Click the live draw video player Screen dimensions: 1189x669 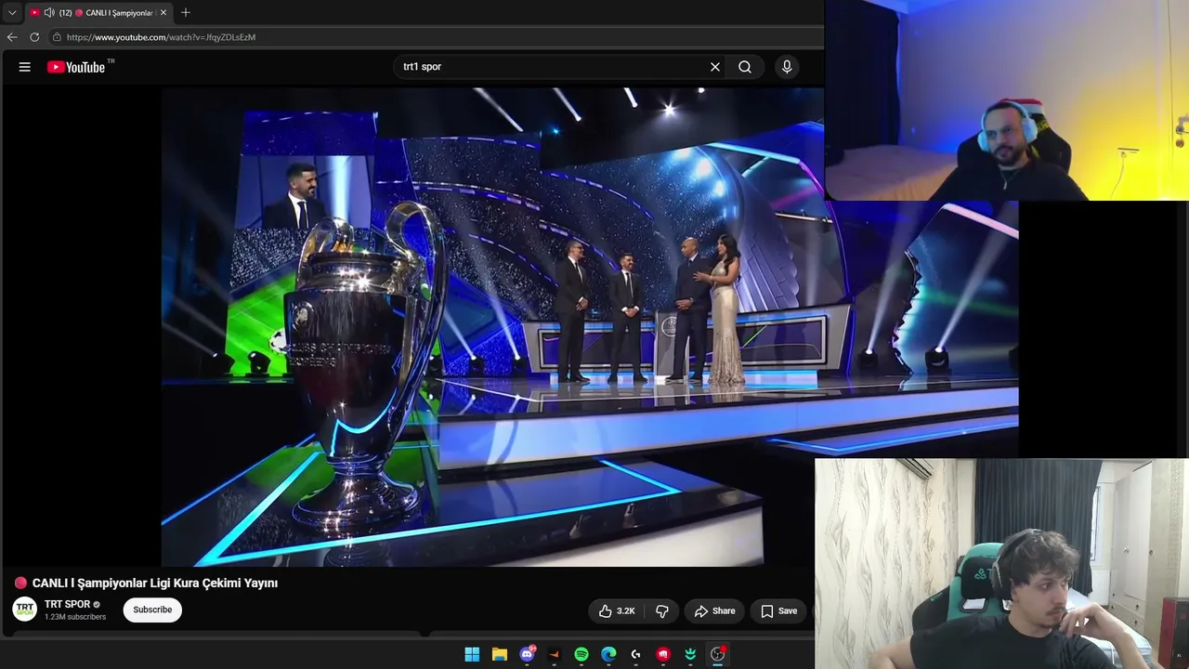point(590,327)
